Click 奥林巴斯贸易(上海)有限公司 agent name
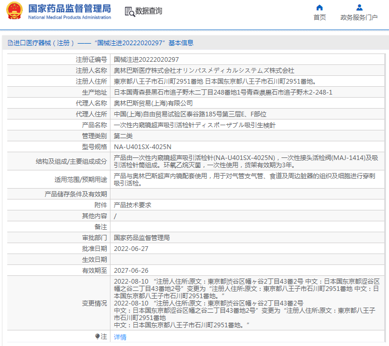Image resolution: width=389 pixels, height=346 pixels. pos(153,103)
